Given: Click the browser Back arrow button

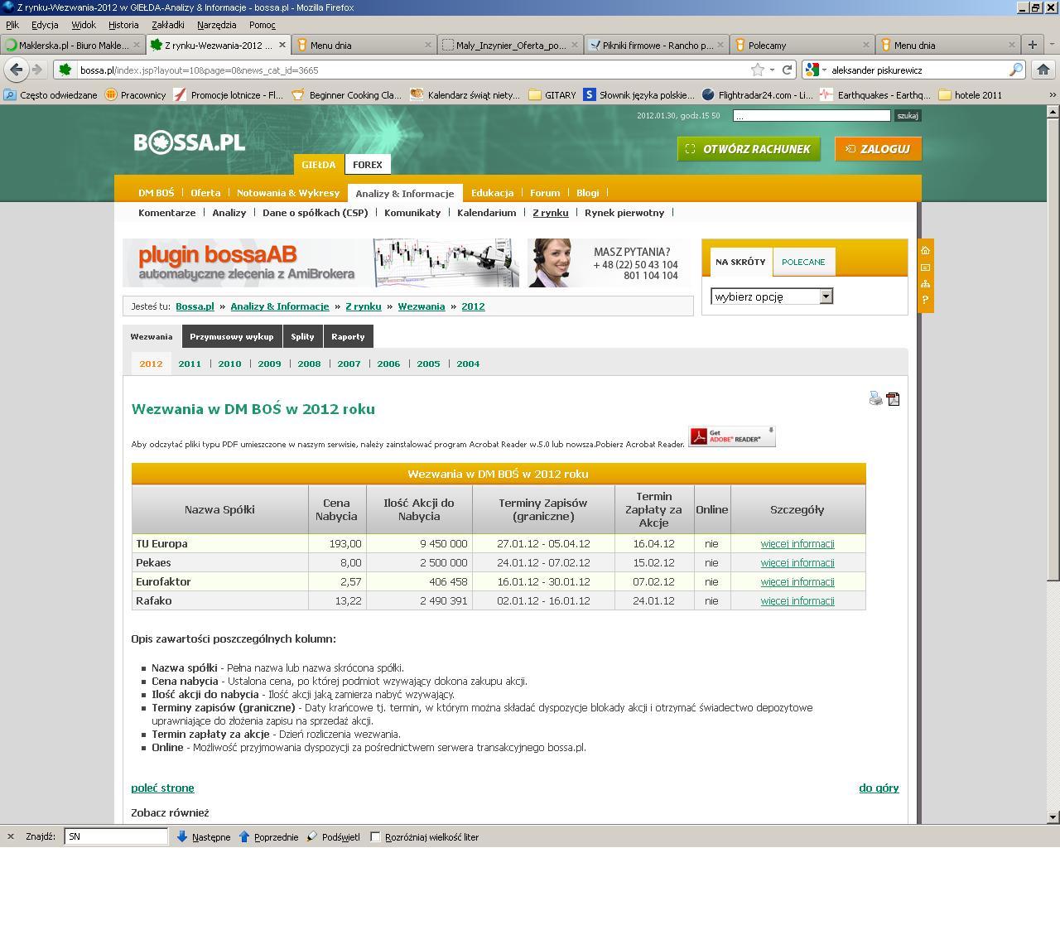Looking at the screenshot, I should tap(16, 70).
